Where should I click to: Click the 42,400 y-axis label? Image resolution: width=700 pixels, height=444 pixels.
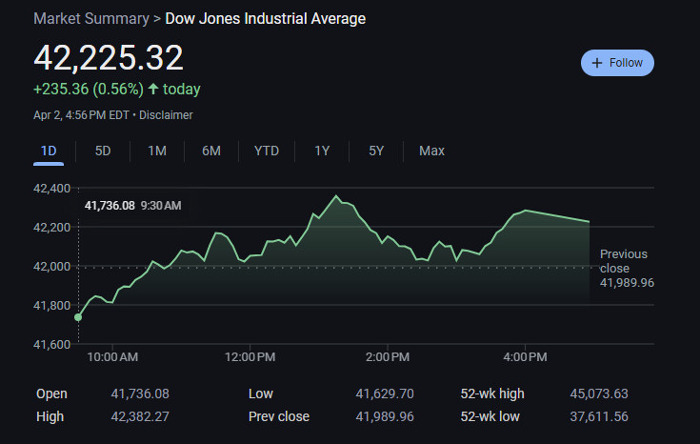point(51,188)
